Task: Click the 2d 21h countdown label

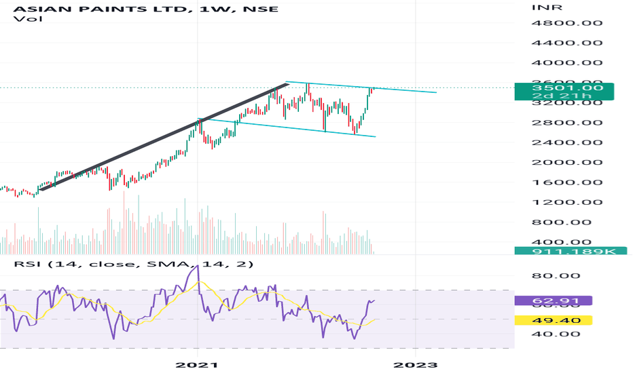Action: point(562,96)
